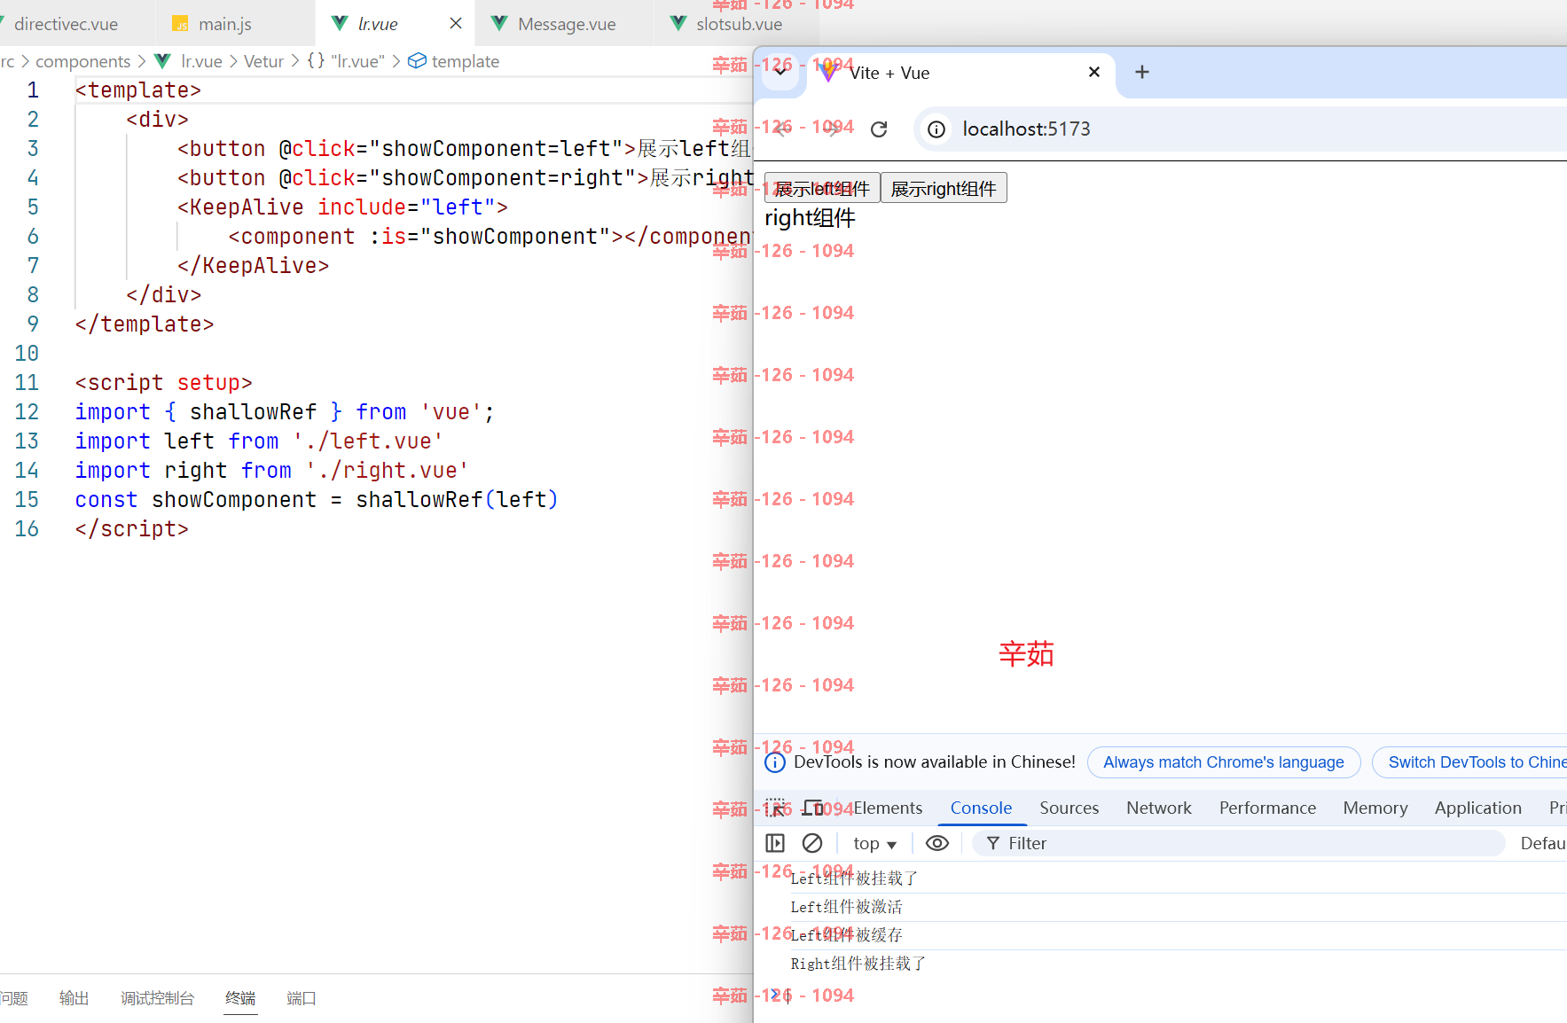The image size is (1567, 1023).
Task: Open the directivec.vue editor tab
Action: (67, 24)
